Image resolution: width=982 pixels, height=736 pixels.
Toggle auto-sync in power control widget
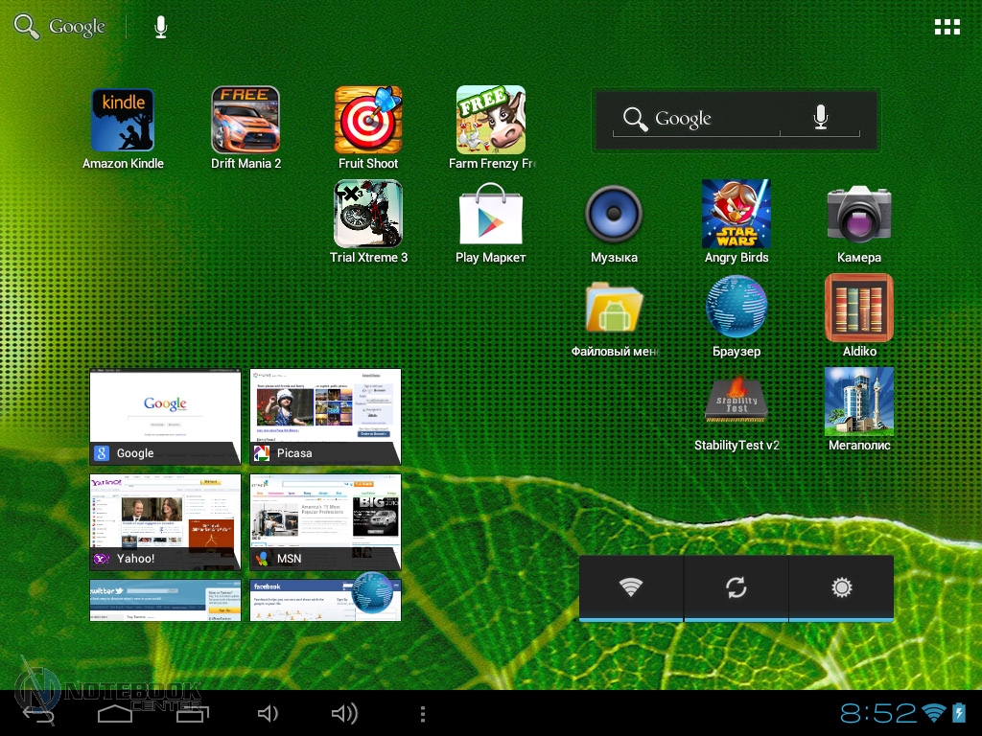pos(736,587)
